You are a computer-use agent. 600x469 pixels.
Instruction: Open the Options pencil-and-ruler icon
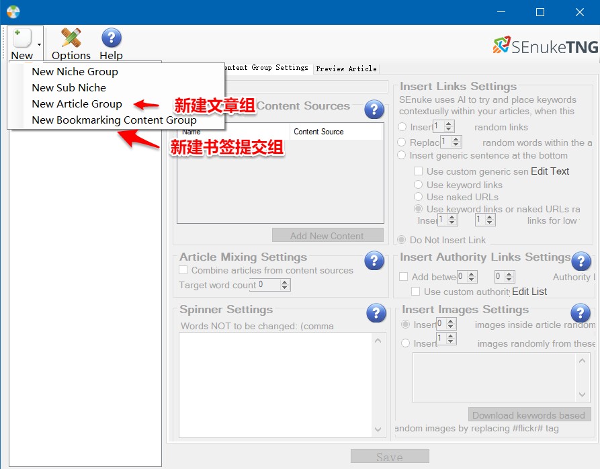coord(71,38)
